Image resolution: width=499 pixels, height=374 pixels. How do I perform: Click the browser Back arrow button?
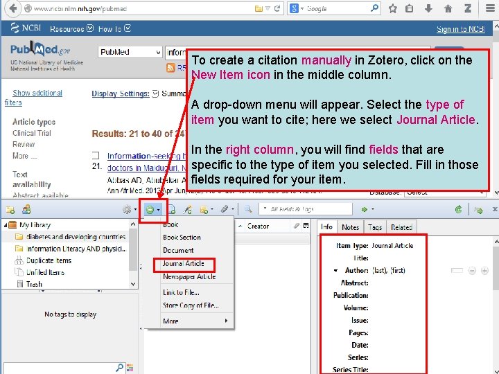tap(12, 8)
